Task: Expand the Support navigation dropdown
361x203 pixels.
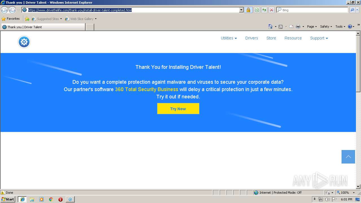Action: (x=319, y=38)
